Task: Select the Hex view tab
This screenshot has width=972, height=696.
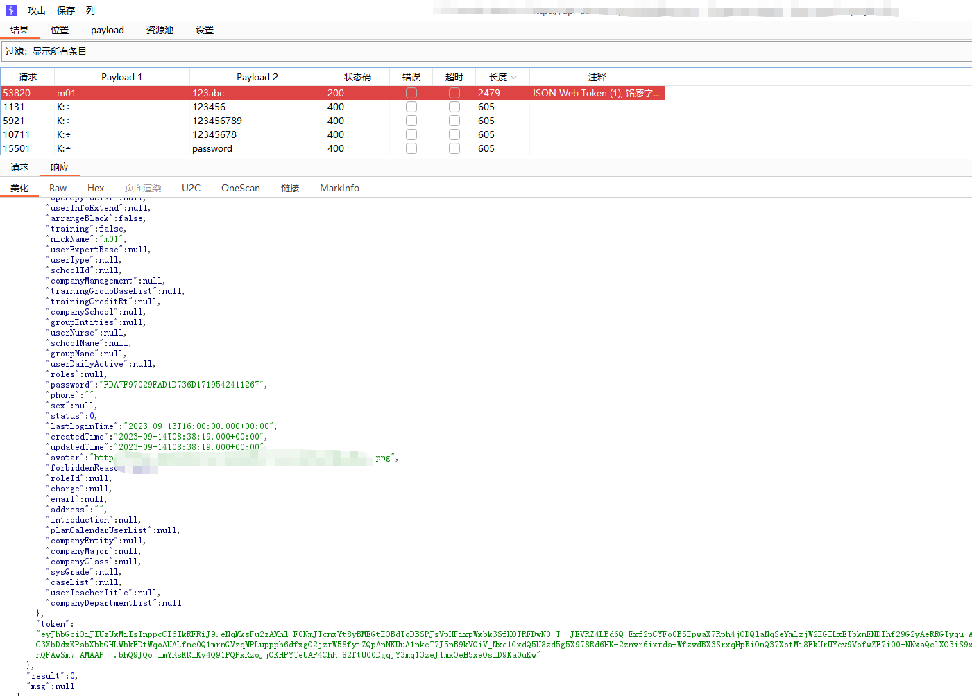Action: (x=96, y=188)
